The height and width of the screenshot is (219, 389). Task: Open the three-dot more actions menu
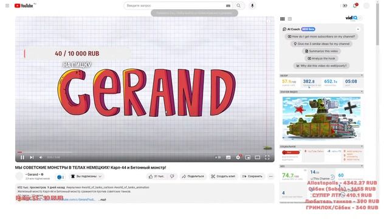[x=270, y=176]
